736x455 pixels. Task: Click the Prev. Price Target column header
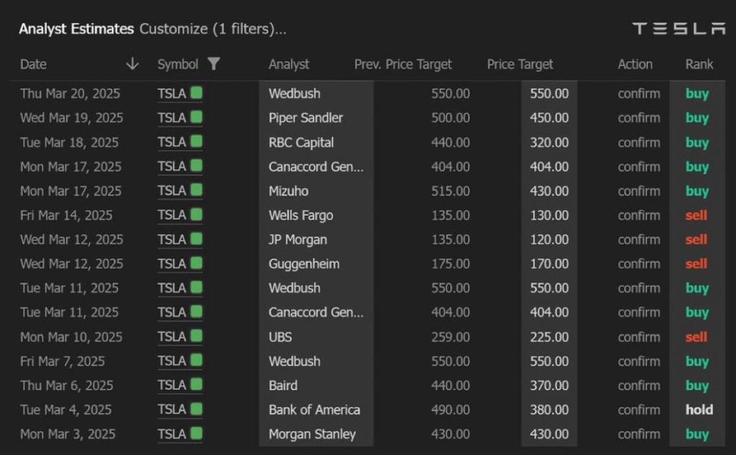click(x=403, y=64)
